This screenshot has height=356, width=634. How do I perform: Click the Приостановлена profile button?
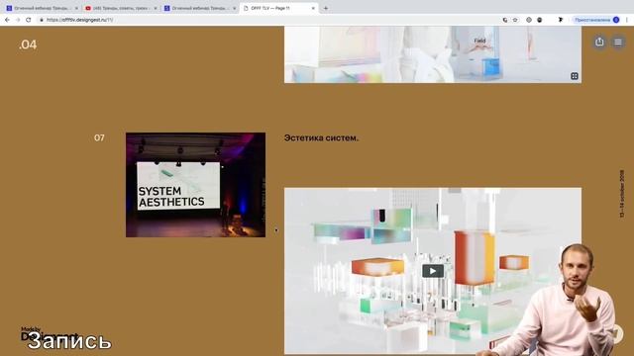[596, 20]
